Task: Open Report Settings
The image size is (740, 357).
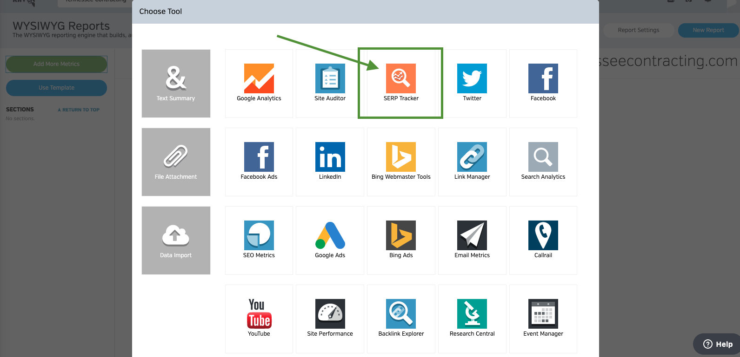Action: point(639,30)
